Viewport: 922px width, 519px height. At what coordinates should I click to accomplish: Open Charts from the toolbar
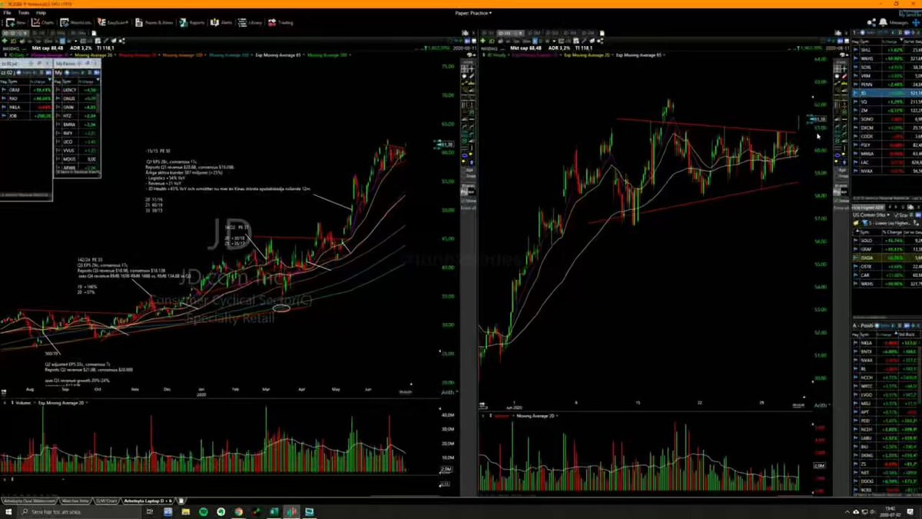pyautogui.click(x=41, y=23)
